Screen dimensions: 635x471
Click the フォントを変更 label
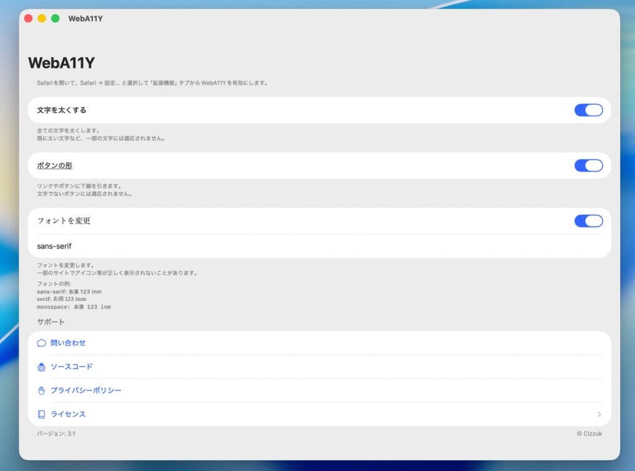[64, 221]
